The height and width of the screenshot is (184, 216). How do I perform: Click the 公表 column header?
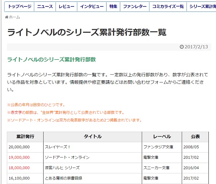click(x=195, y=136)
